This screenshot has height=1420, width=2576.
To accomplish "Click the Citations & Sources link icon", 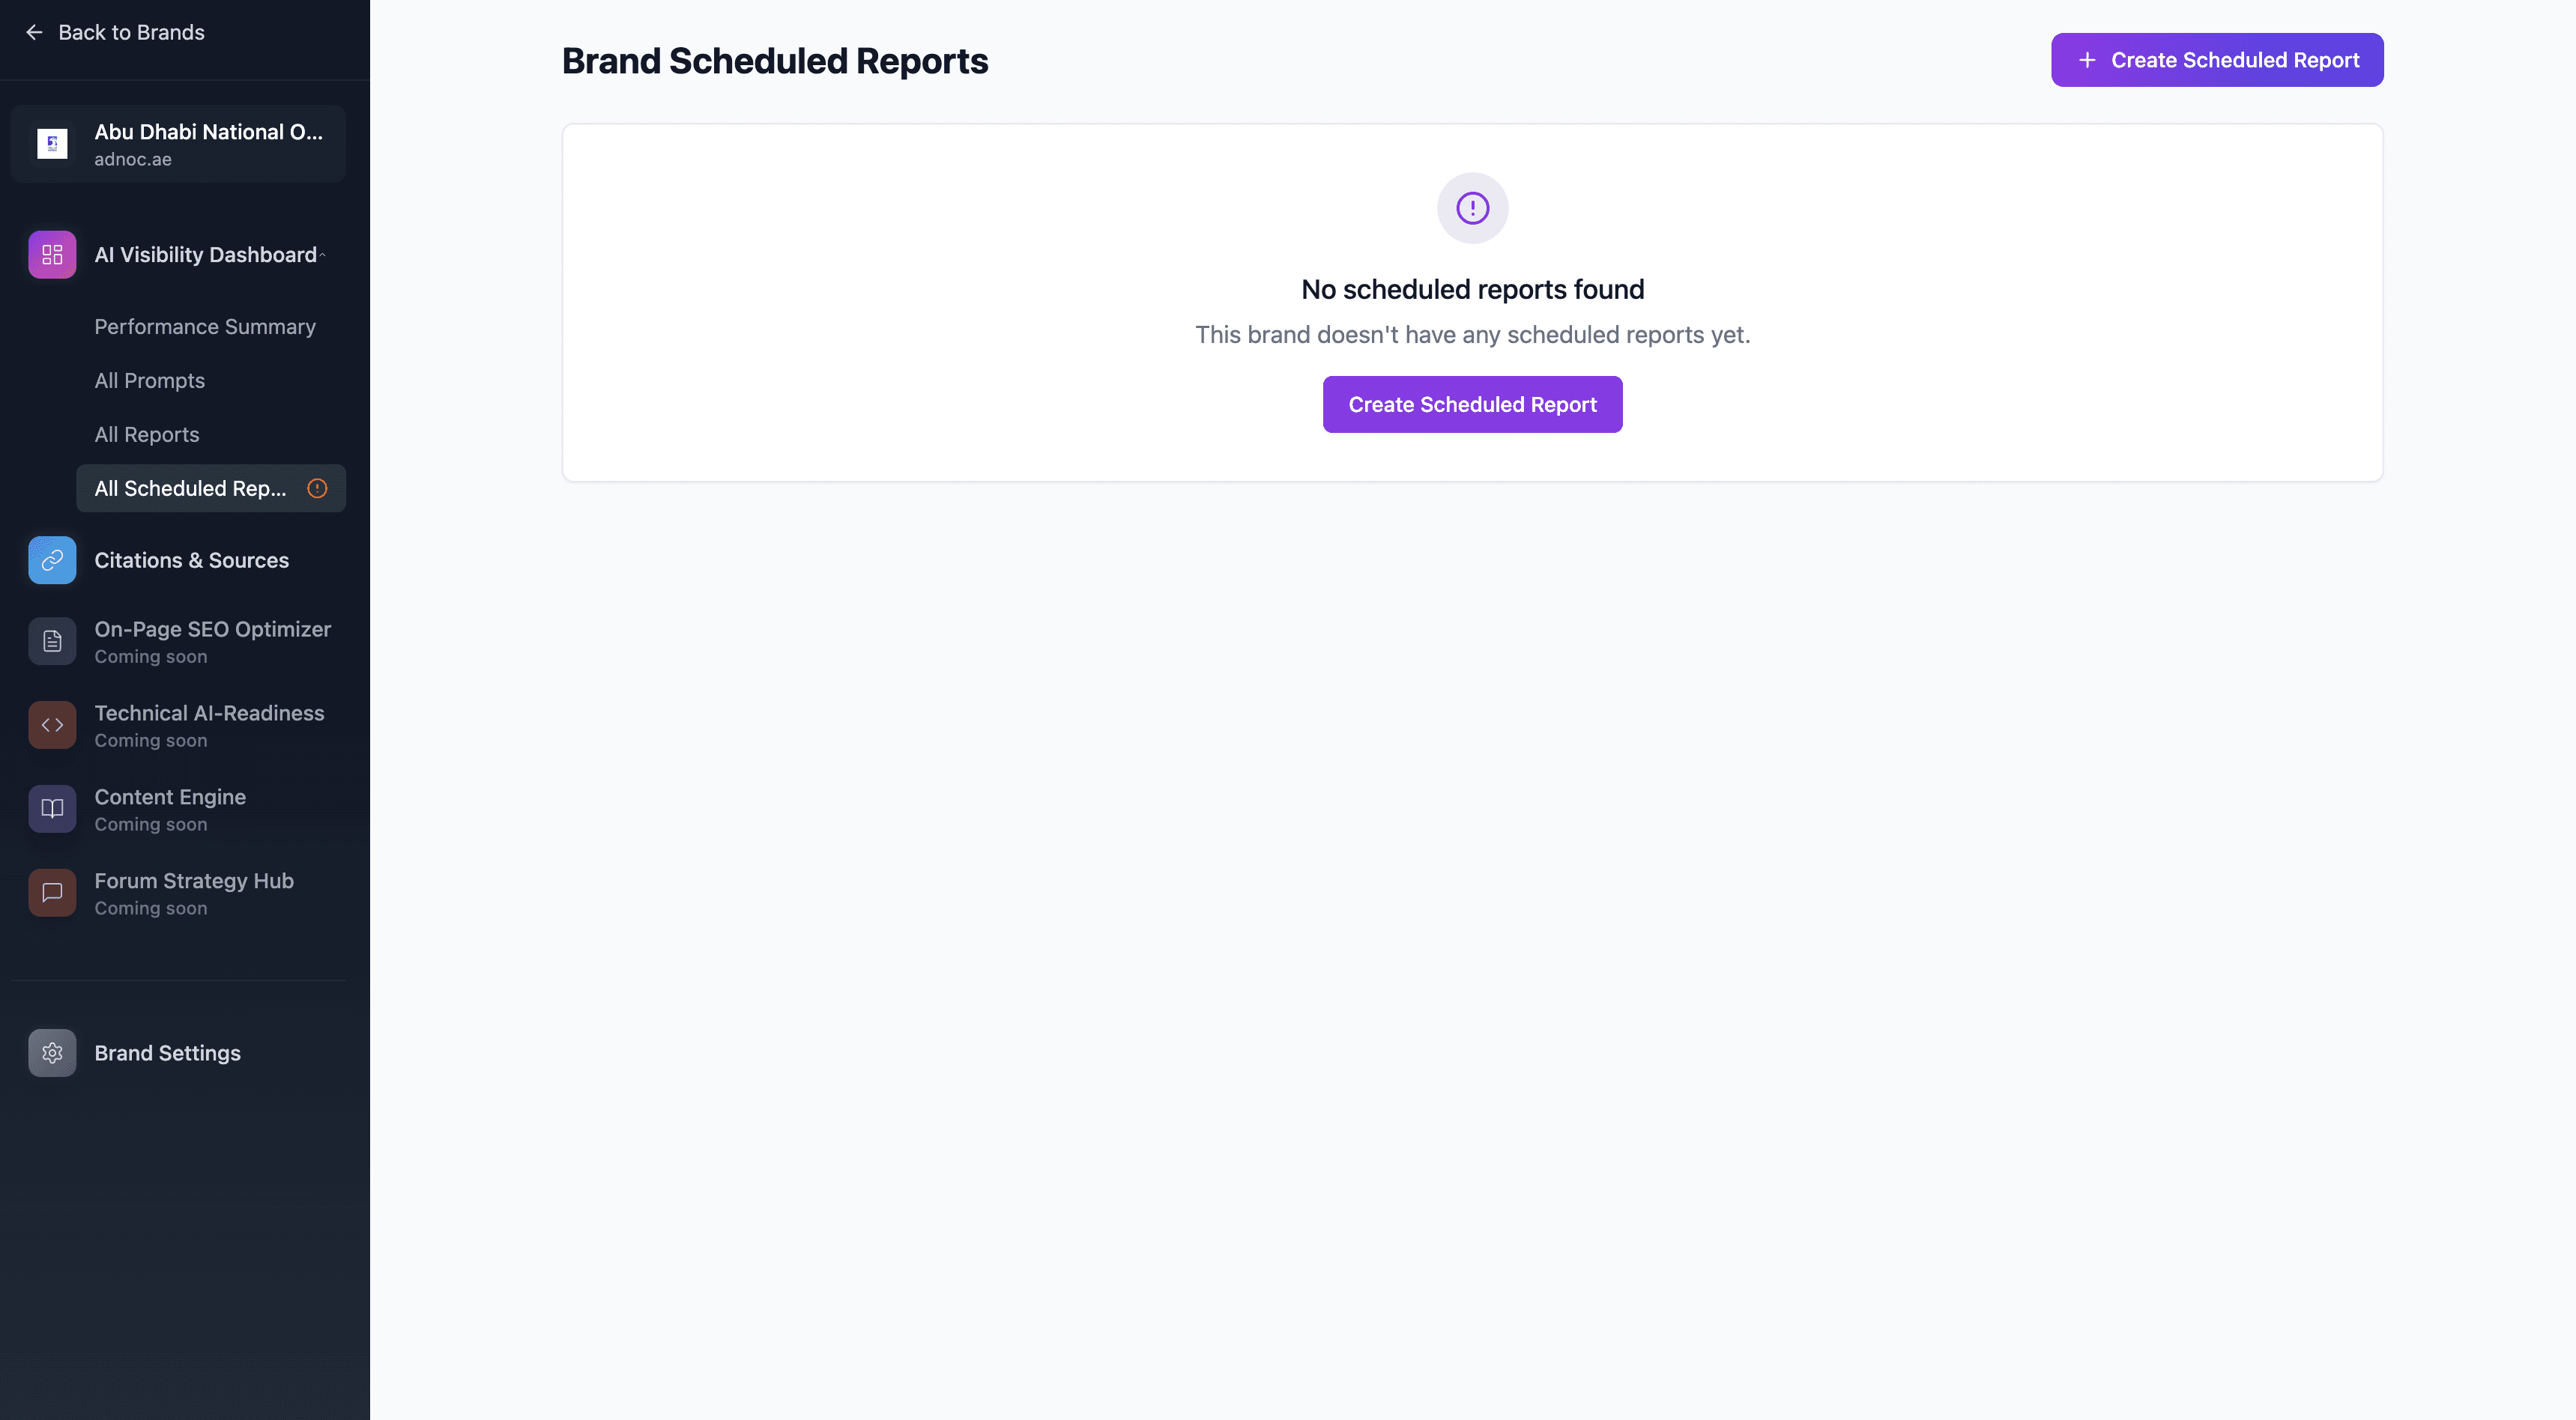I will [52, 561].
